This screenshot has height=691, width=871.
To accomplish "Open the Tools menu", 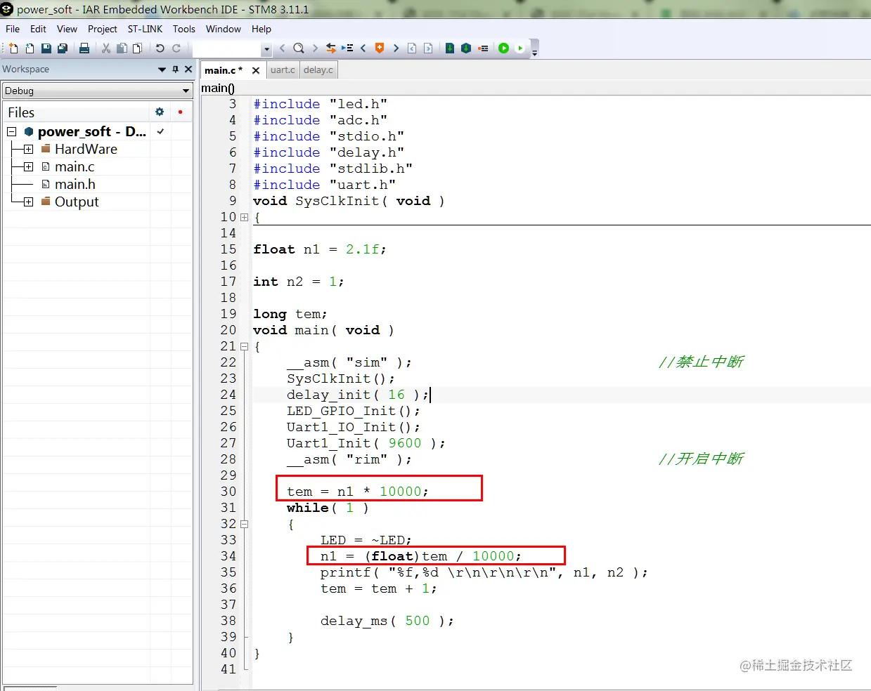I will point(184,29).
